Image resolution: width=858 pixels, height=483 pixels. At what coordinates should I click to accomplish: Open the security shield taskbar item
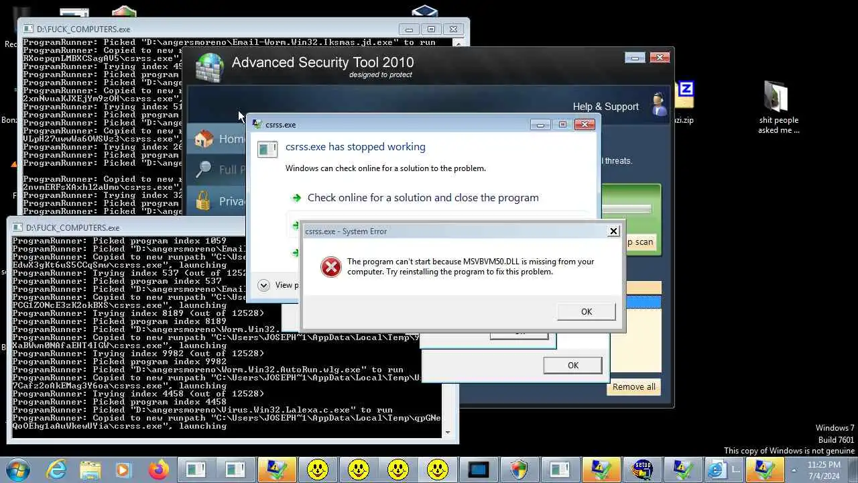point(519,469)
